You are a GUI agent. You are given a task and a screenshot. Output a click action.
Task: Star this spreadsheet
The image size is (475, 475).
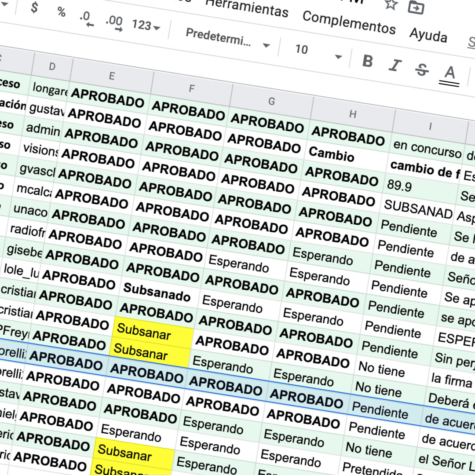click(391, 4)
